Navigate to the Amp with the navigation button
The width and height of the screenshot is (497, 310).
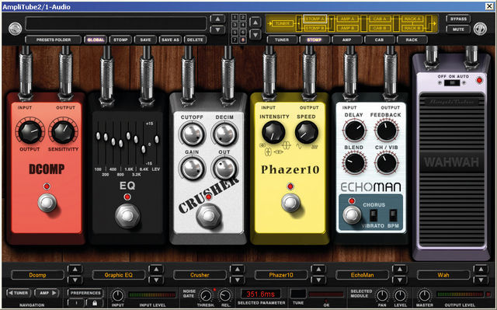(x=47, y=293)
